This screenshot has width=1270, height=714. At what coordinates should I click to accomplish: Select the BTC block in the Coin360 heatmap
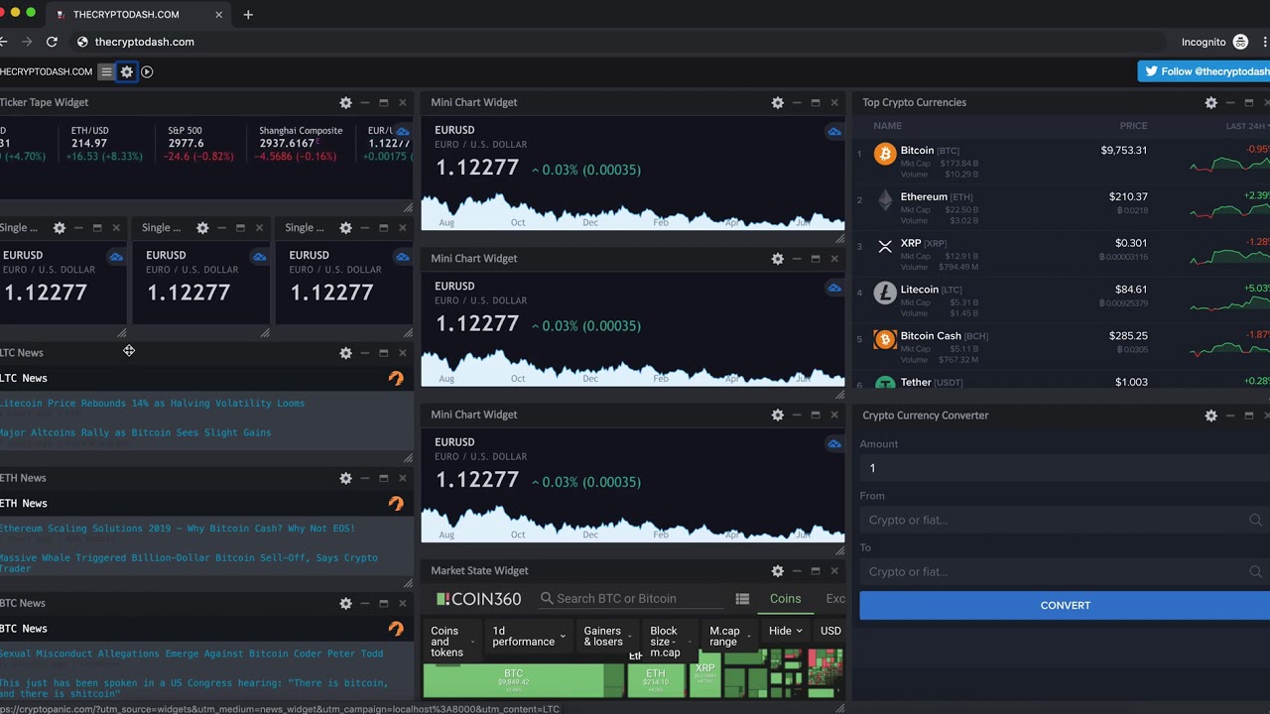pyautogui.click(x=513, y=679)
